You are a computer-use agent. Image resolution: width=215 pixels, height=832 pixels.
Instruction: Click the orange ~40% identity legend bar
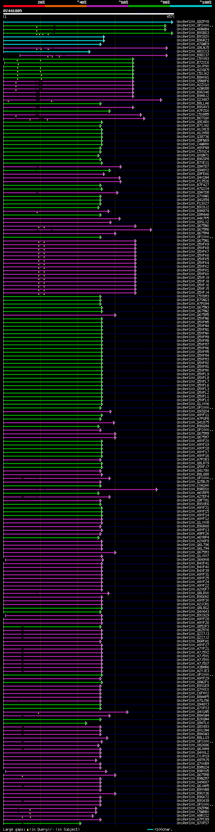click(66, 6)
